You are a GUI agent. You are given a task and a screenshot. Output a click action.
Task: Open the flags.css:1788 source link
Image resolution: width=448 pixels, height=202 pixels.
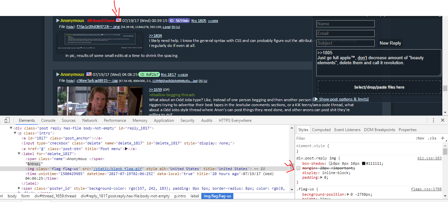(x=426, y=189)
